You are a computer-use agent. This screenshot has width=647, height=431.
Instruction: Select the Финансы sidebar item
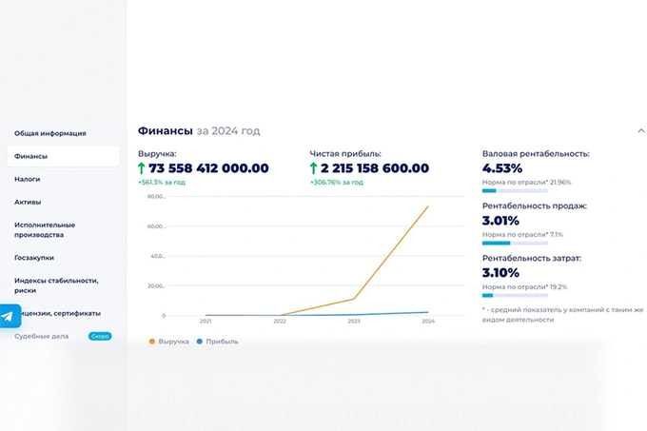coord(31,156)
